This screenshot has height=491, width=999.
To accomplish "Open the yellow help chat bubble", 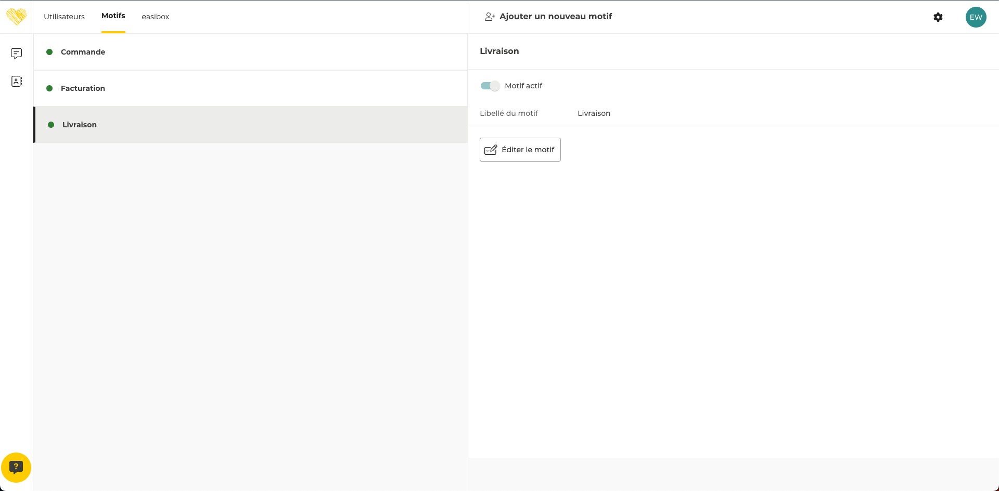I will (x=16, y=467).
